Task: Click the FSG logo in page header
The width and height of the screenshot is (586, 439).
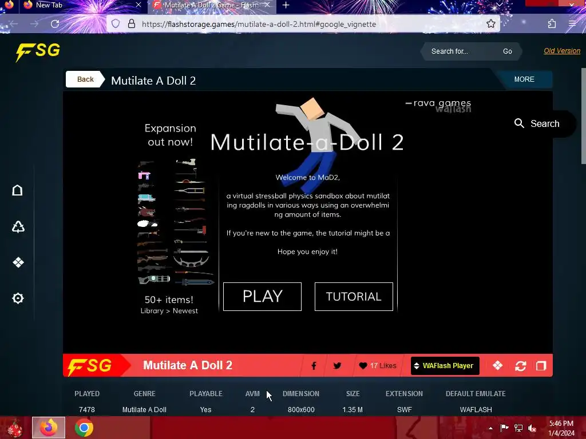Action: coord(38,51)
